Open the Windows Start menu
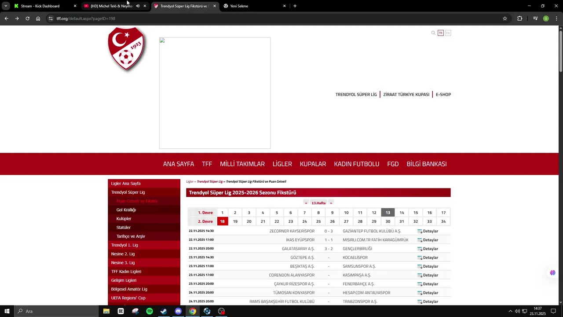563x317 pixels. point(7,311)
